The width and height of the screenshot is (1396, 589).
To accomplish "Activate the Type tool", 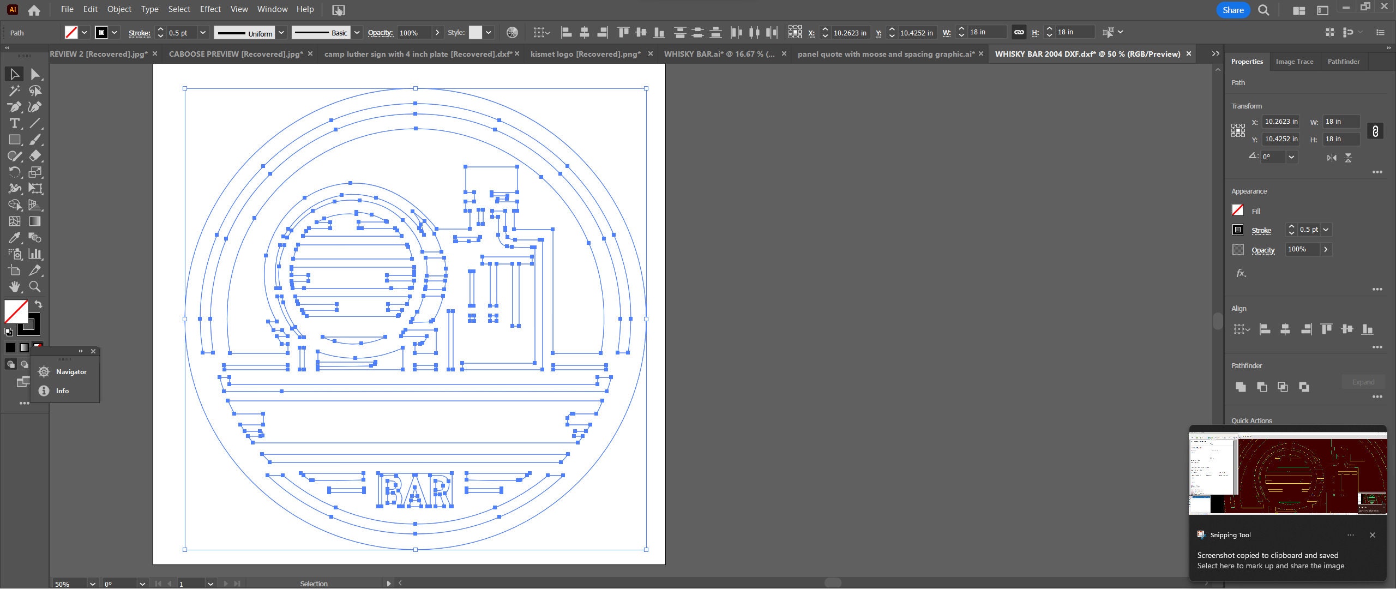I will point(14,123).
